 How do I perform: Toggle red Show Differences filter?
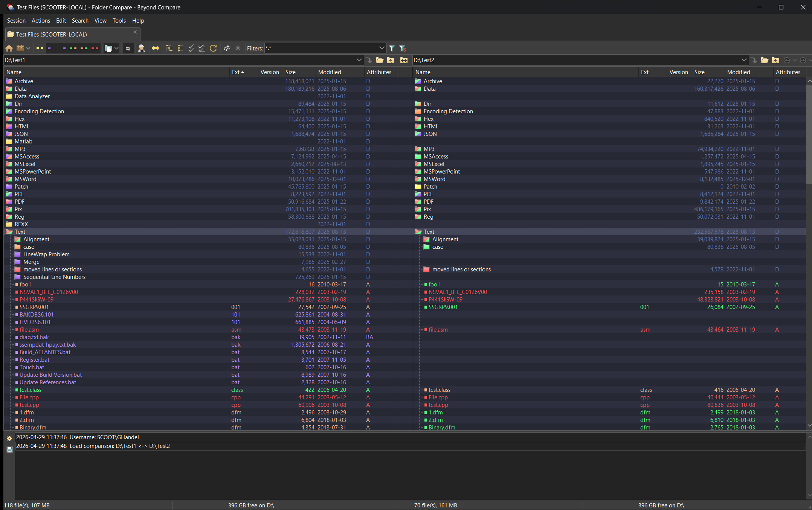95,48
